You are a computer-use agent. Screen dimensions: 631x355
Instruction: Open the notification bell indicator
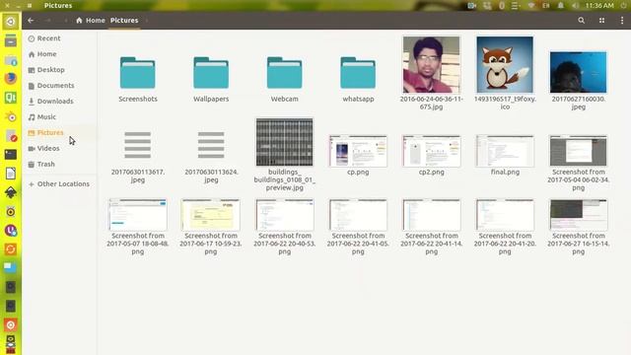click(561, 5)
